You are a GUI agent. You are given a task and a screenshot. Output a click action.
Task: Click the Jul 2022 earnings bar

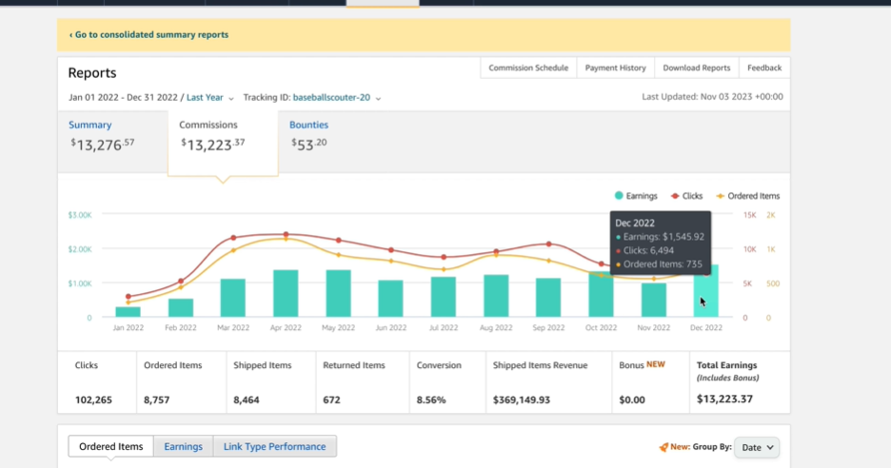[x=444, y=297]
